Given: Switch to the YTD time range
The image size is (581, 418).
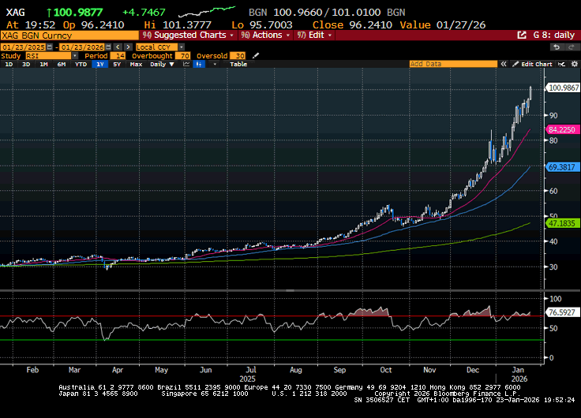Looking at the screenshot, I should pos(81,64).
